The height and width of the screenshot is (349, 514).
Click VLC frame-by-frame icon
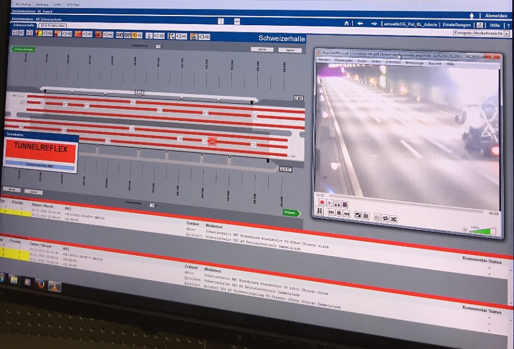point(345,204)
